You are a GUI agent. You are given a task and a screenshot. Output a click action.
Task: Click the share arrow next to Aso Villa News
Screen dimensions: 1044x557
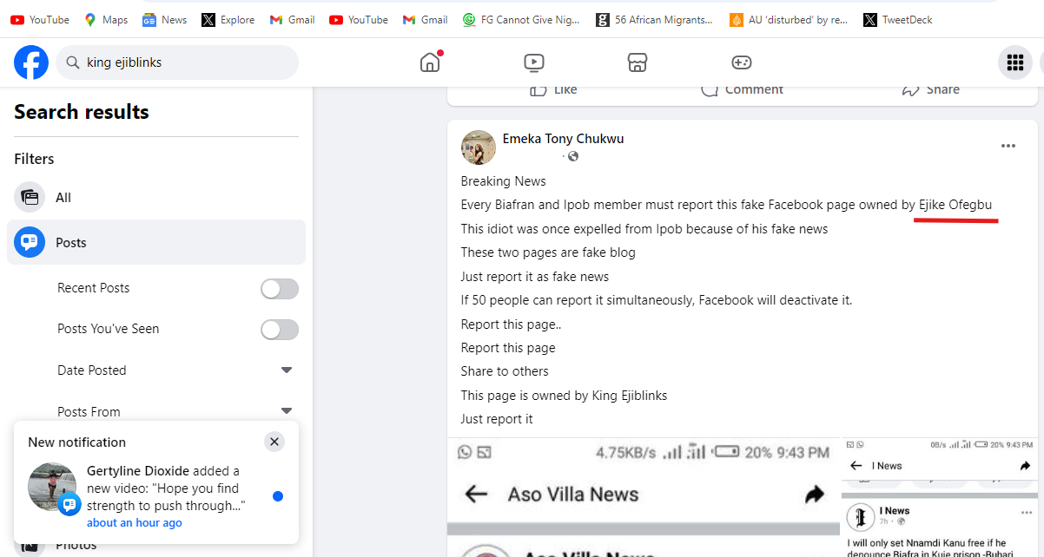(814, 495)
